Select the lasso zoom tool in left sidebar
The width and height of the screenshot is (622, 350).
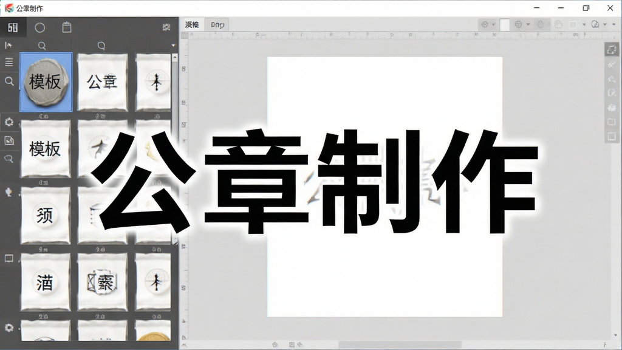point(9,159)
